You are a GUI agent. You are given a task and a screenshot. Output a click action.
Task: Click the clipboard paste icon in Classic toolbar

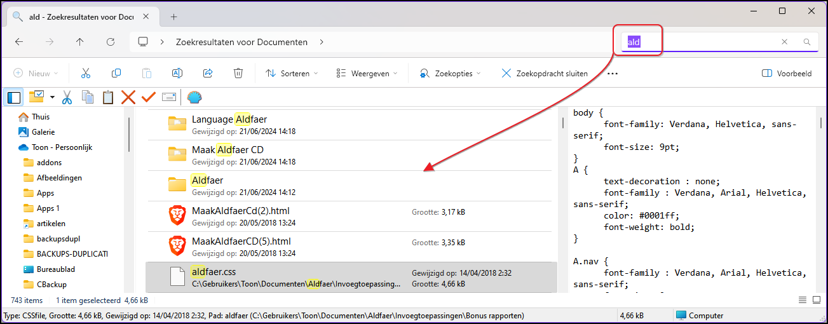(x=108, y=97)
